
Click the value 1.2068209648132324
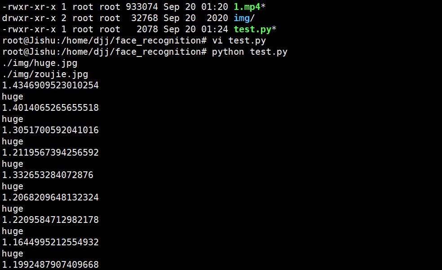click(x=50, y=197)
